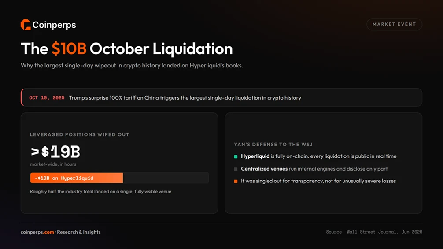Click the empty dark part of progress bar
443x249 pixels.
tap(166, 178)
